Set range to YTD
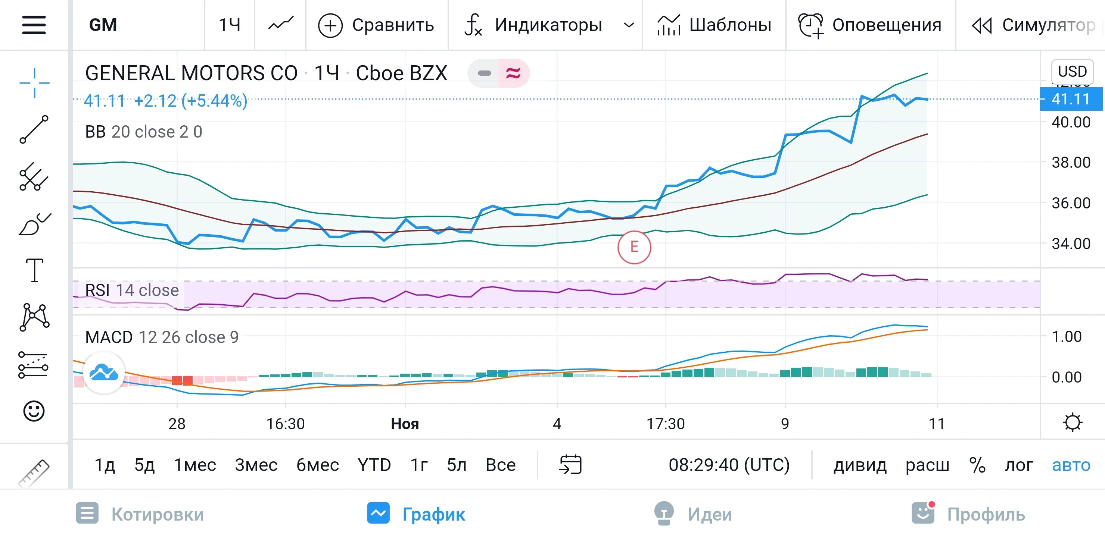1105x537 pixels. pos(374,465)
